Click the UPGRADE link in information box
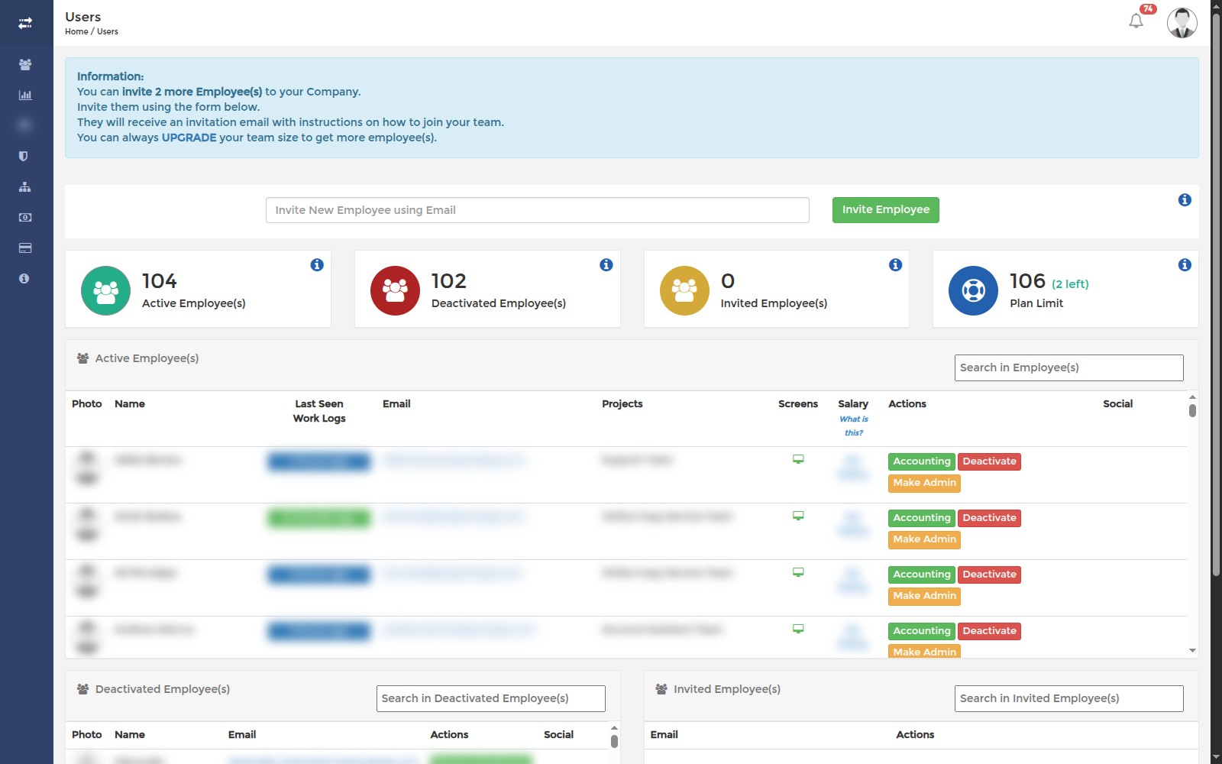 click(189, 138)
